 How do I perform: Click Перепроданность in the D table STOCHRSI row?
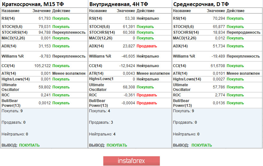(244, 32)
